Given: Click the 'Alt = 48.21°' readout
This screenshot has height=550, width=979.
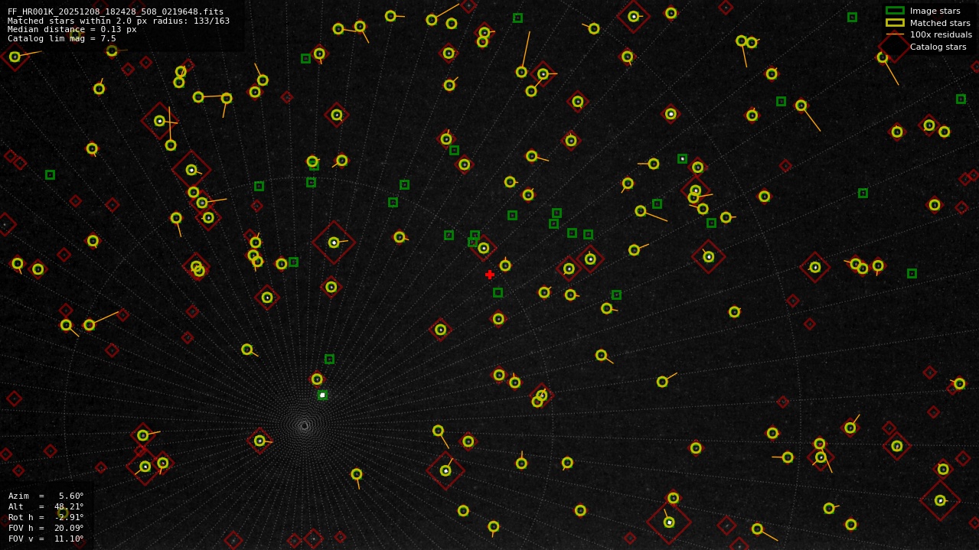Looking at the screenshot, I should [x=46, y=506].
